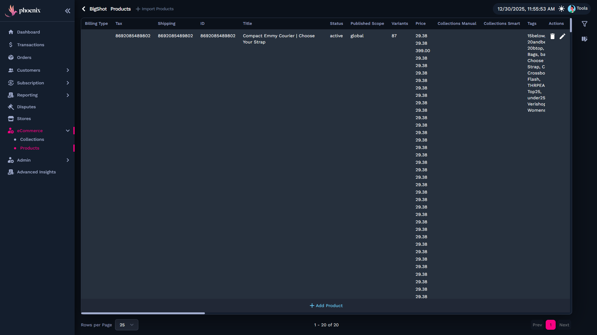The width and height of the screenshot is (597, 335).
Task: Collapse the eCommerce menu section
Action: (x=68, y=131)
